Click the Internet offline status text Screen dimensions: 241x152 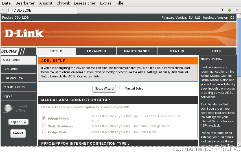tap(21, 108)
